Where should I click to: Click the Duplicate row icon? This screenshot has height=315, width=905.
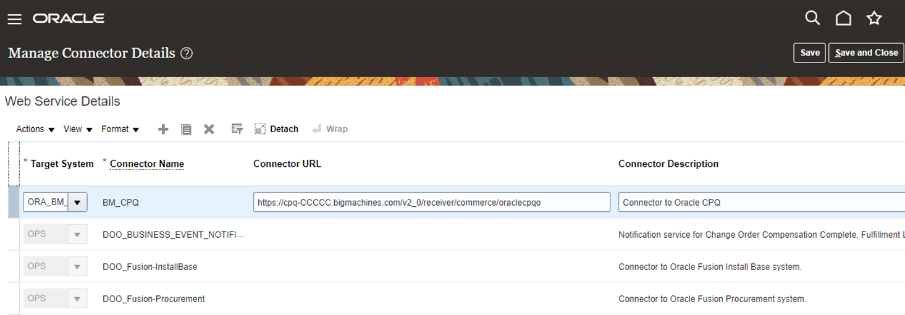point(186,129)
